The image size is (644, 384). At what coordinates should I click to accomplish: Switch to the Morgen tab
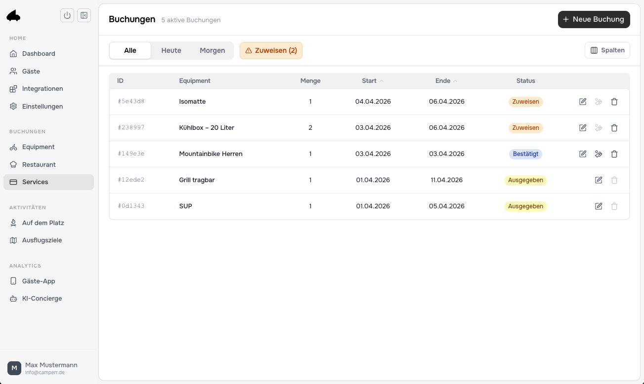pos(213,50)
